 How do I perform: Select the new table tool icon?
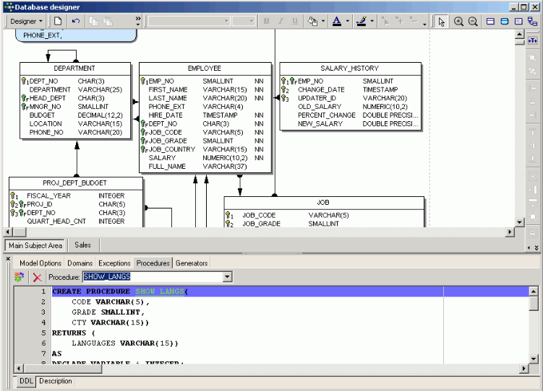tap(490, 22)
